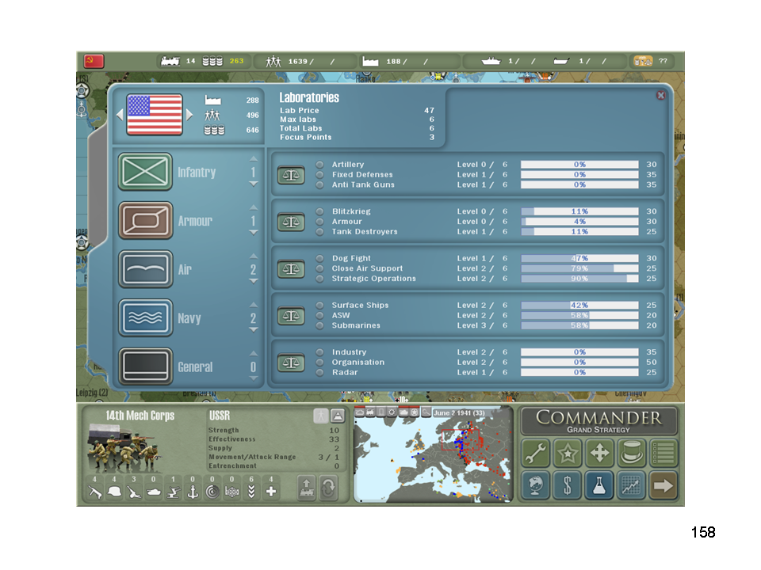Open the research flask button

(598, 484)
